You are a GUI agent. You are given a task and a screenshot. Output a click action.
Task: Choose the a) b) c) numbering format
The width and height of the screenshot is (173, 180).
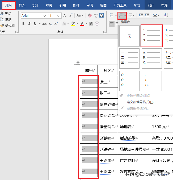pos(129,81)
